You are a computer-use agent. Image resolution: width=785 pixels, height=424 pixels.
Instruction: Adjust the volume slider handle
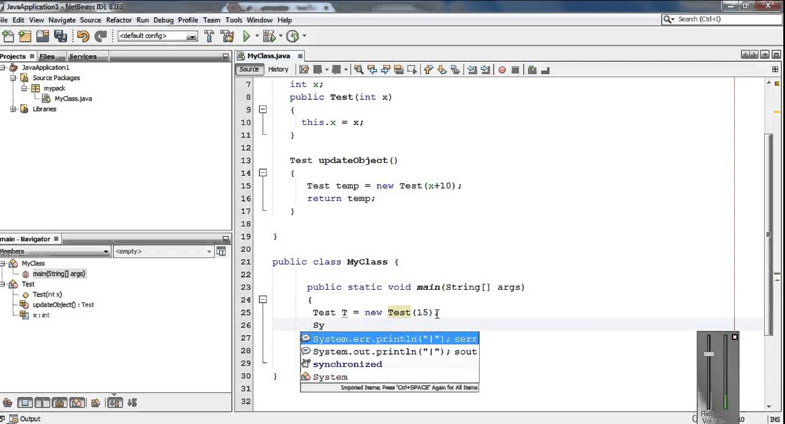(709, 354)
